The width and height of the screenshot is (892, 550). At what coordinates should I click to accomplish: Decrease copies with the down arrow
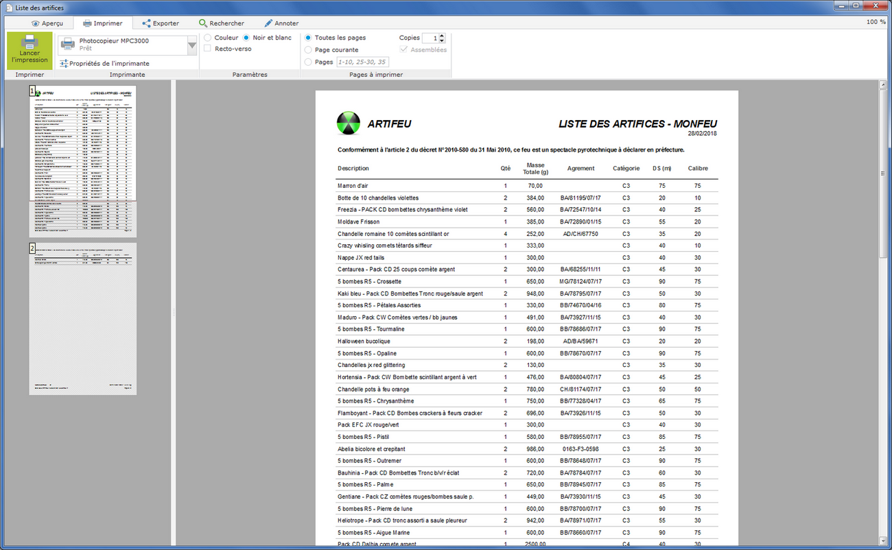(442, 41)
